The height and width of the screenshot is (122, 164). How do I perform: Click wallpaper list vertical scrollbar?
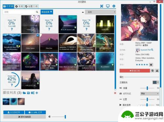point(115,52)
